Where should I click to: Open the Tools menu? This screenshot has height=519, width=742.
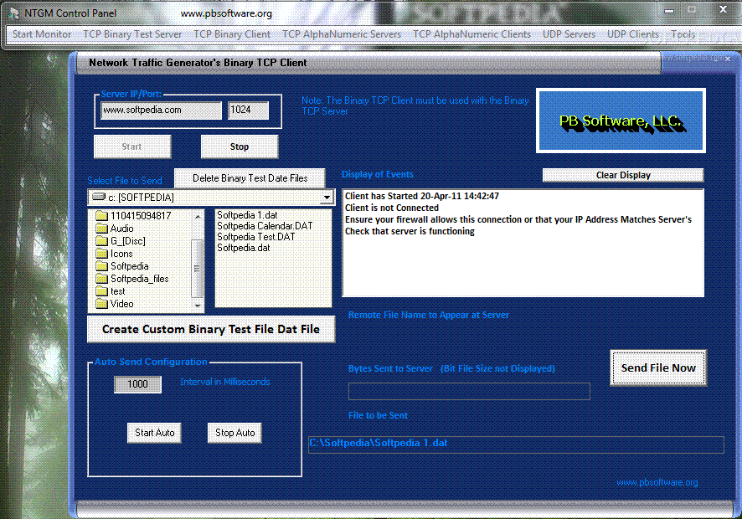(683, 34)
